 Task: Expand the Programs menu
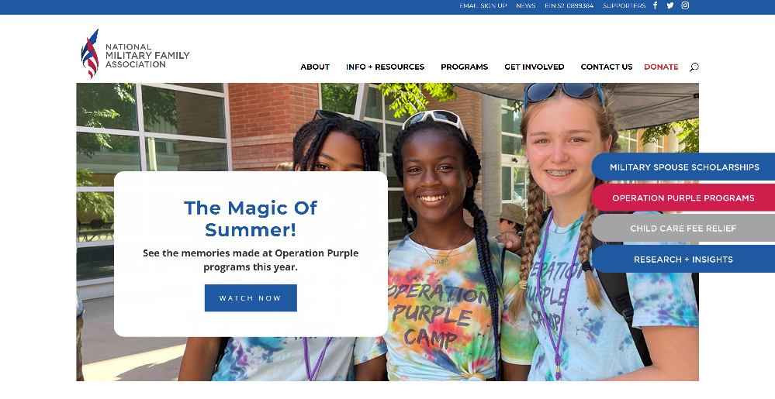click(x=464, y=67)
